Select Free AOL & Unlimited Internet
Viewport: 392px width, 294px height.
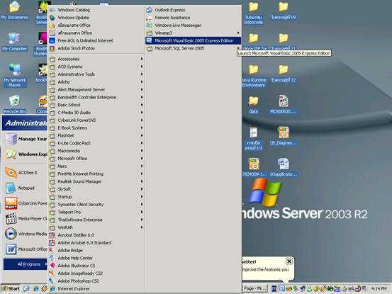(96, 40)
